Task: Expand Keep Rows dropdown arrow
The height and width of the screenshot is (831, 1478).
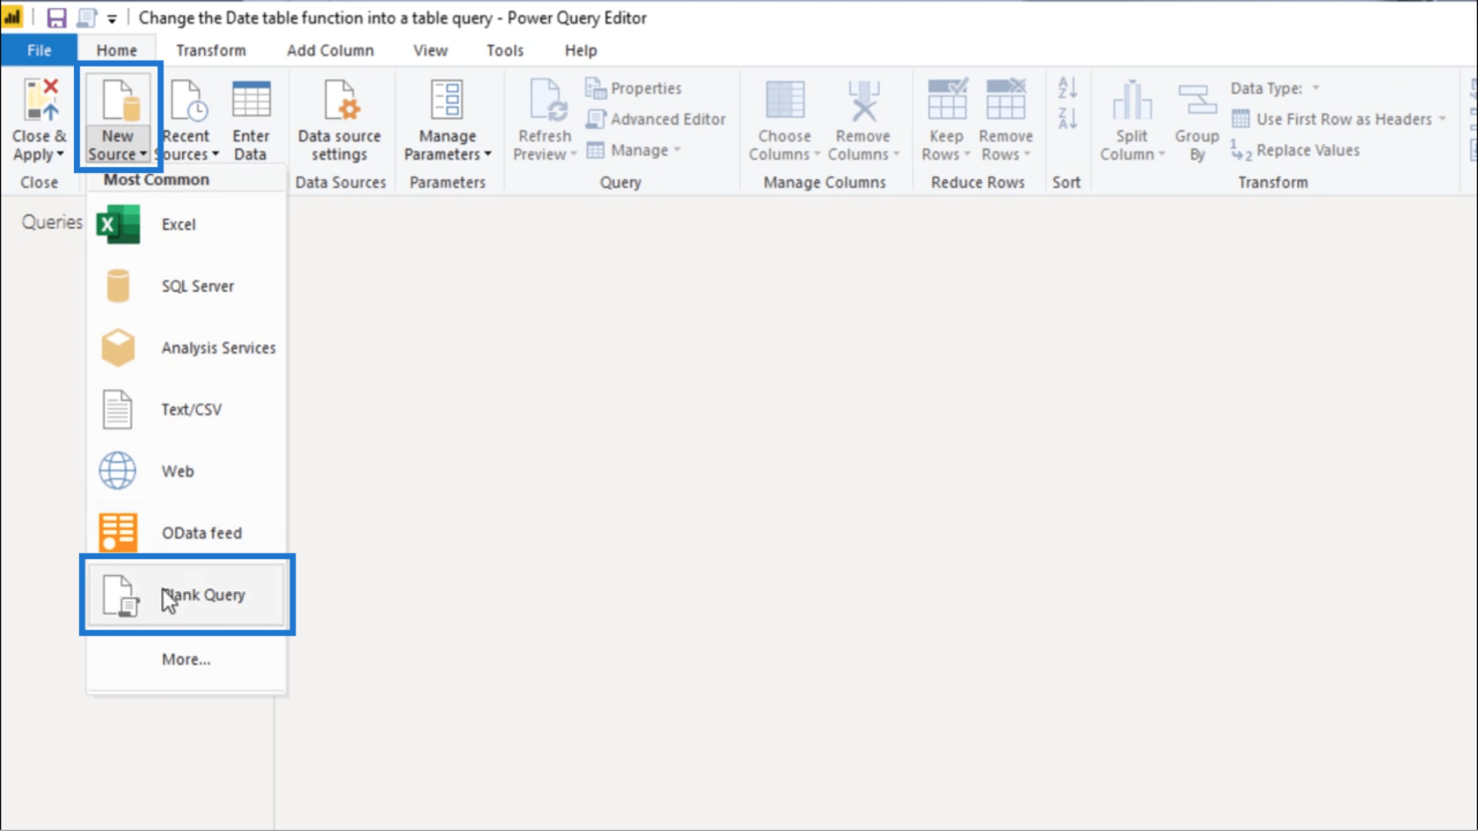Action: point(967,155)
